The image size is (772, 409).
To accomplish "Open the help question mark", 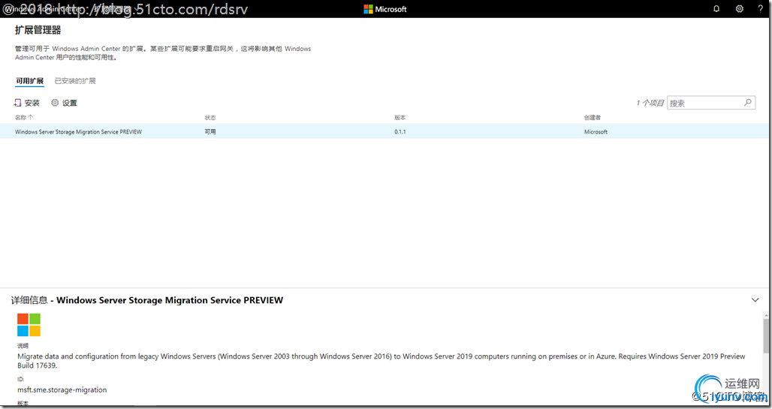I will point(761,9).
